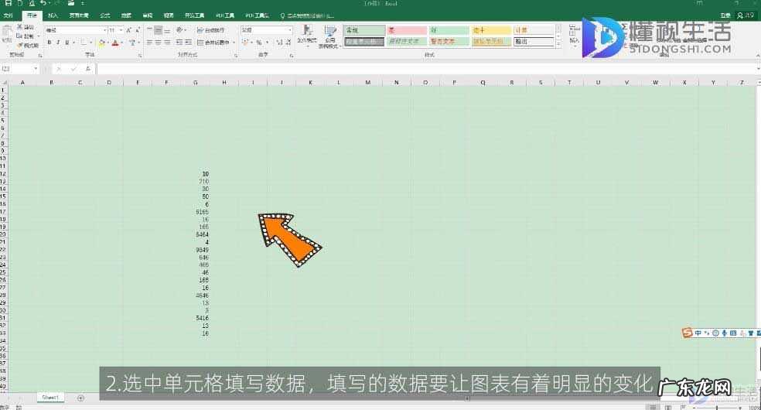Decrease the cell indent

(179, 43)
